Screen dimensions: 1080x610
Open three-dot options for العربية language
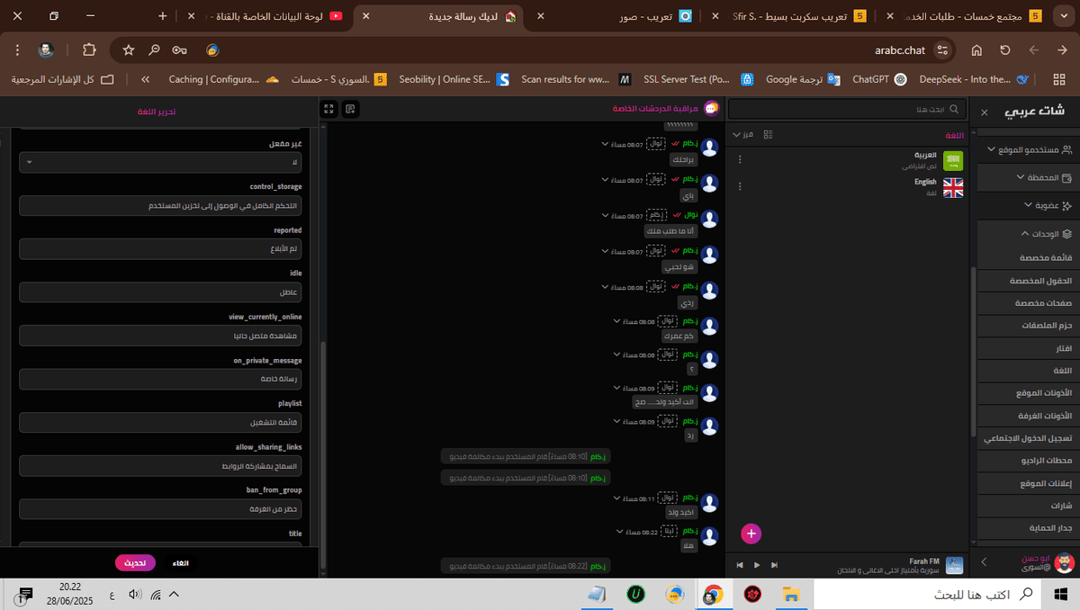click(x=740, y=159)
